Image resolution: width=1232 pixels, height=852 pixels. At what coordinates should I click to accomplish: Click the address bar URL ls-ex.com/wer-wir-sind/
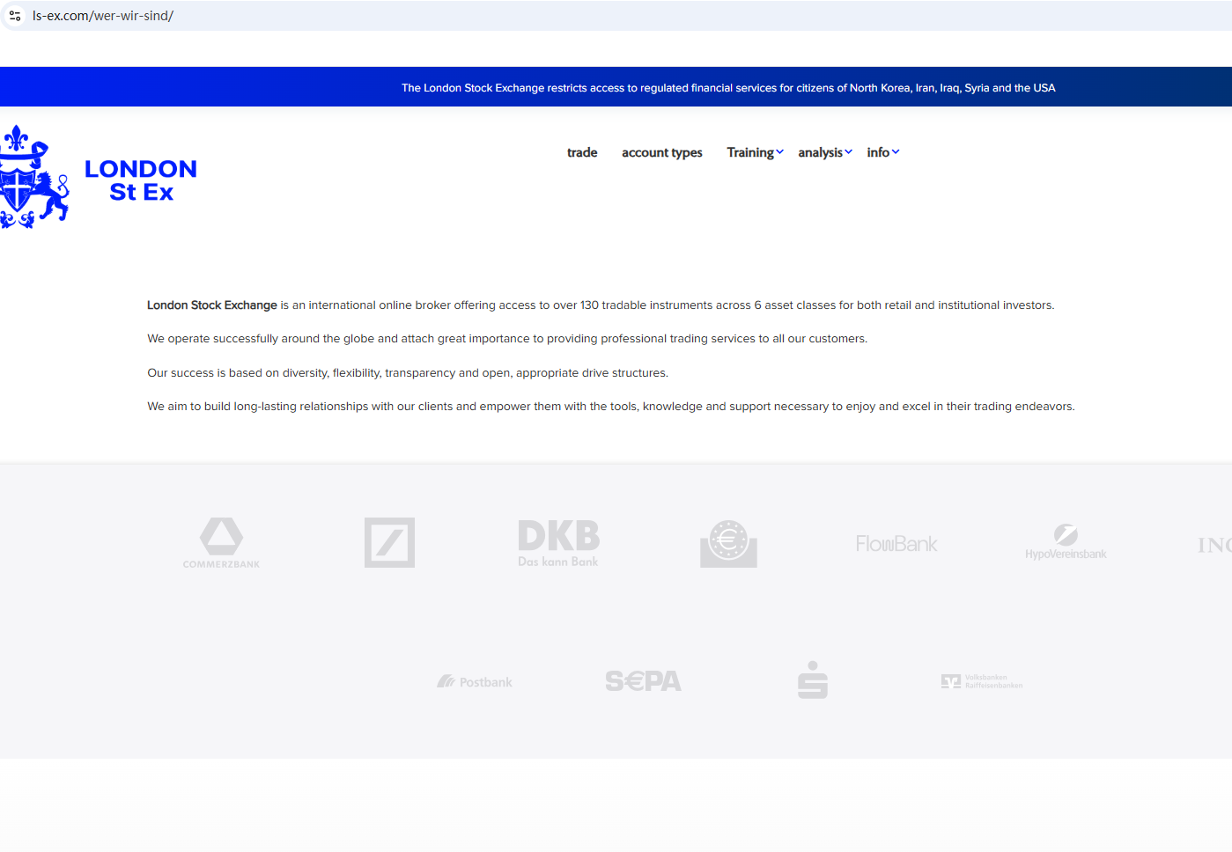pyautogui.click(x=103, y=16)
